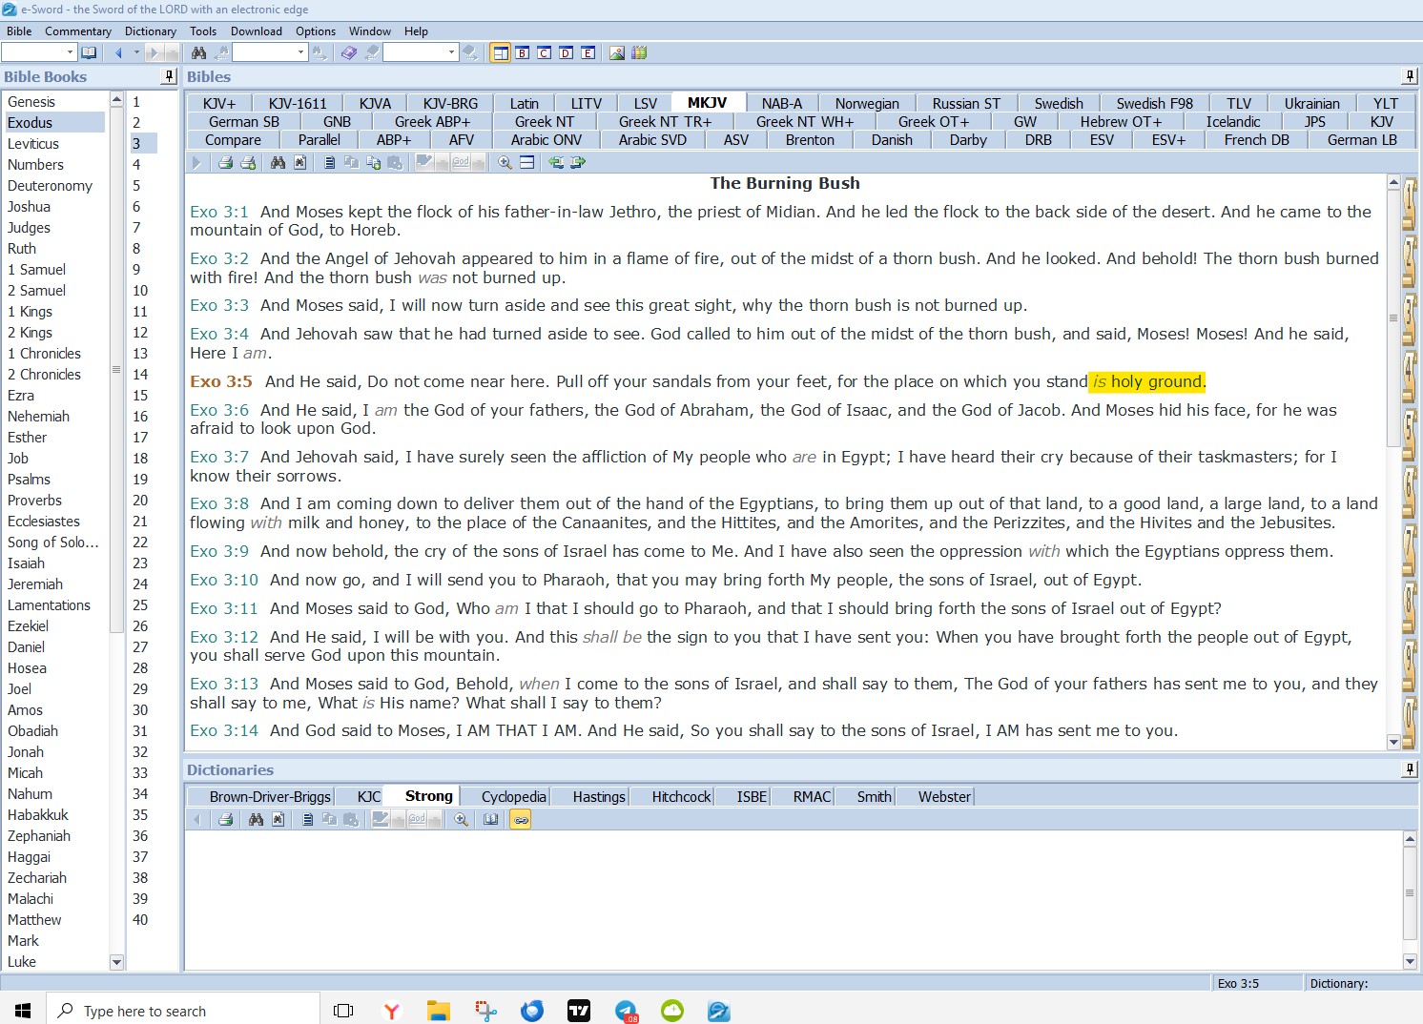Image resolution: width=1423 pixels, height=1024 pixels.
Task: Open the Options menu
Action: [316, 31]
